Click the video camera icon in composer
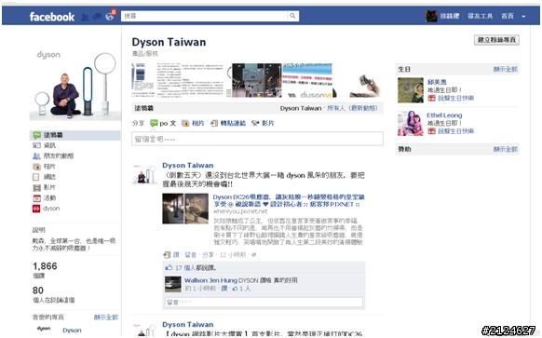The height and width of the screenshot is (338, 542). point(255,124)
